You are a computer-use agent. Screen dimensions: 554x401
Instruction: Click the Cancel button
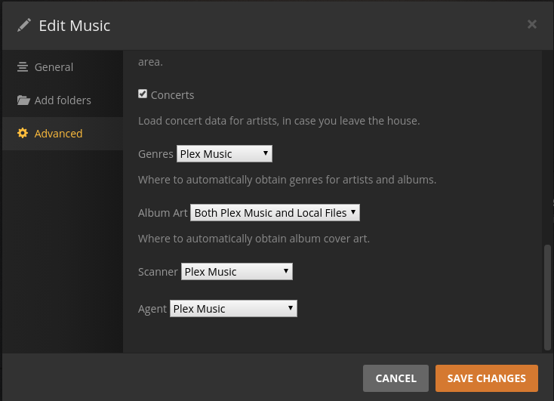pyautogui.click(x=395, y=378)
